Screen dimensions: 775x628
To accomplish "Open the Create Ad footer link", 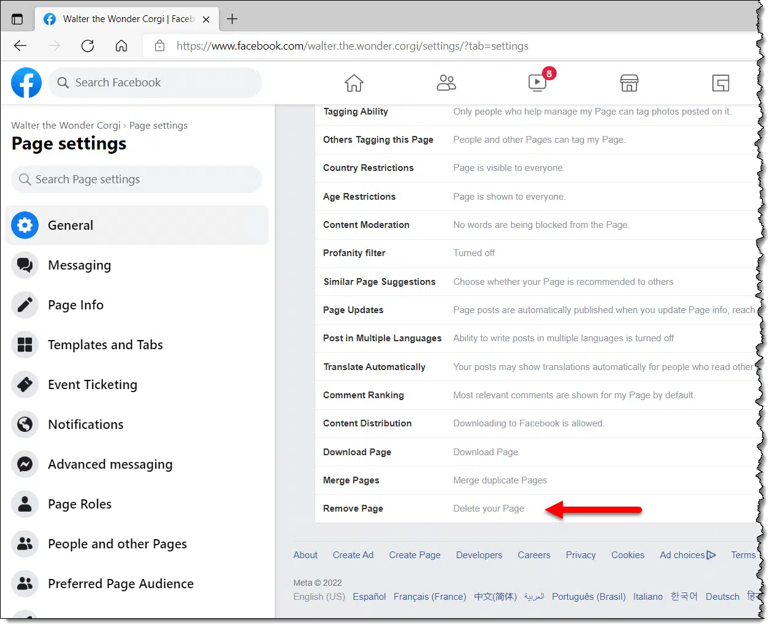I will click(353, 555).
